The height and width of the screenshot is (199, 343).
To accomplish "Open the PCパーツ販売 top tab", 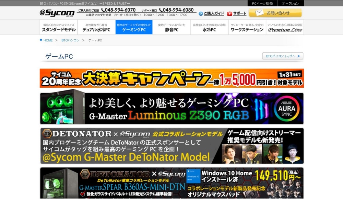I will 262,3.
